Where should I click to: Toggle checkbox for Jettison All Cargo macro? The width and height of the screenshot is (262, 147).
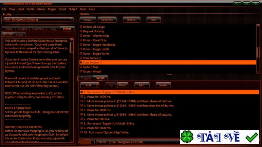81,27
